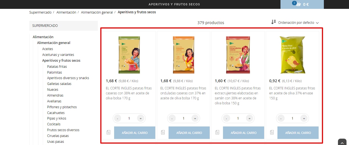Open the Extracrujientes product image
The width and height of the screenshot is (349, 145).
(238, 55)
